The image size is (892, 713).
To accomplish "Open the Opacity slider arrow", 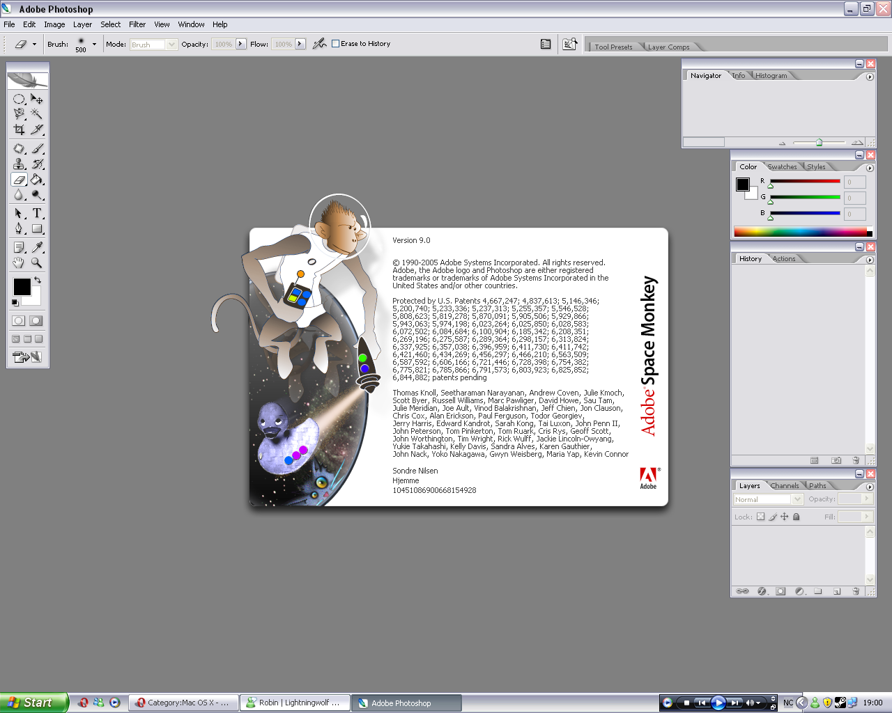I will [240, 43].
